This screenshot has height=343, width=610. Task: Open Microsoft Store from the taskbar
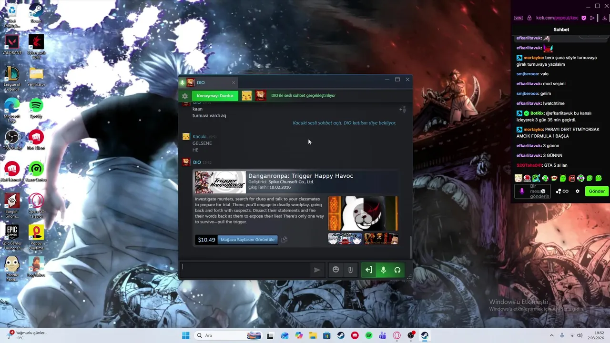(x=326, y=335)
